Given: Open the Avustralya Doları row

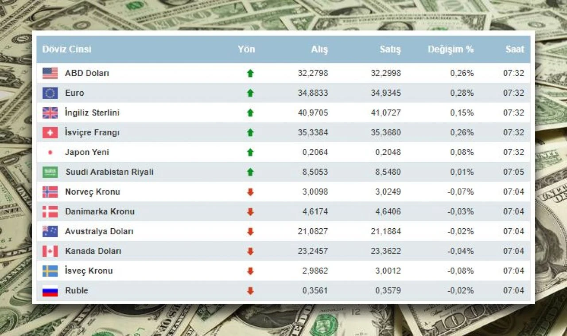Looking at the screenshot, I should [177, 231].
